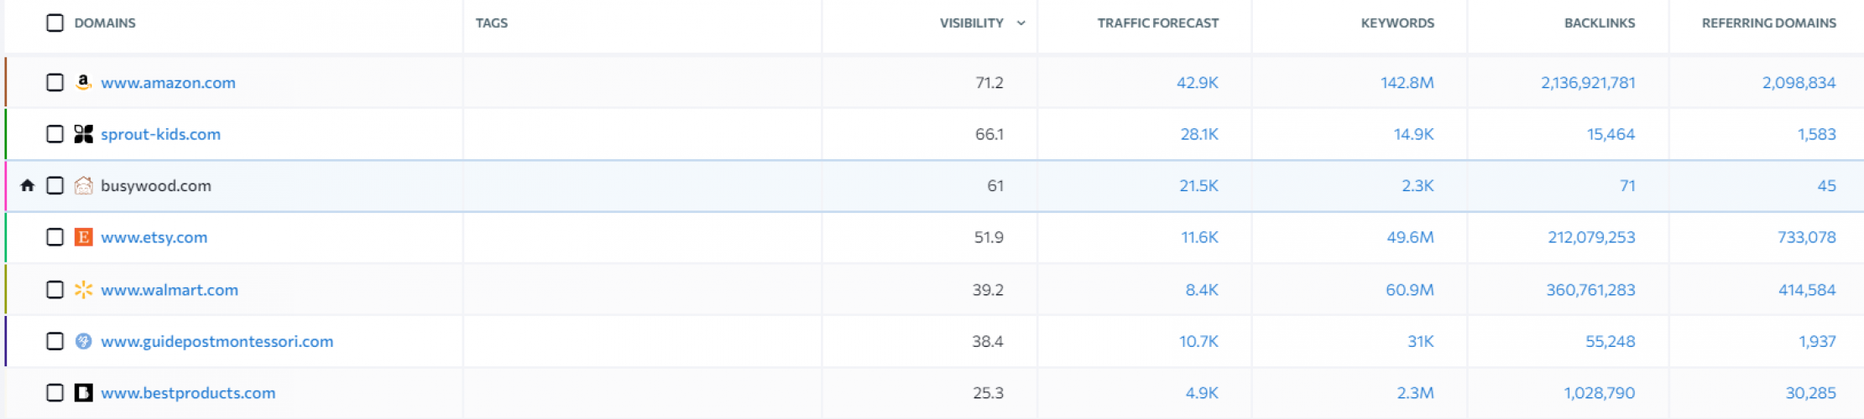The height and width of the screenshot is (419, 1864).
Task: Click the Walmart spark favicon icon
Action: pos(83,289)
